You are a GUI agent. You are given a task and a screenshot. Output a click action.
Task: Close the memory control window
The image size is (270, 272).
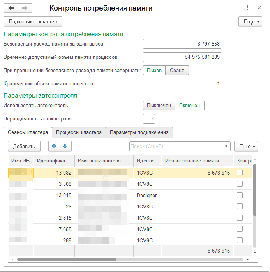click(x=259, y=8)
